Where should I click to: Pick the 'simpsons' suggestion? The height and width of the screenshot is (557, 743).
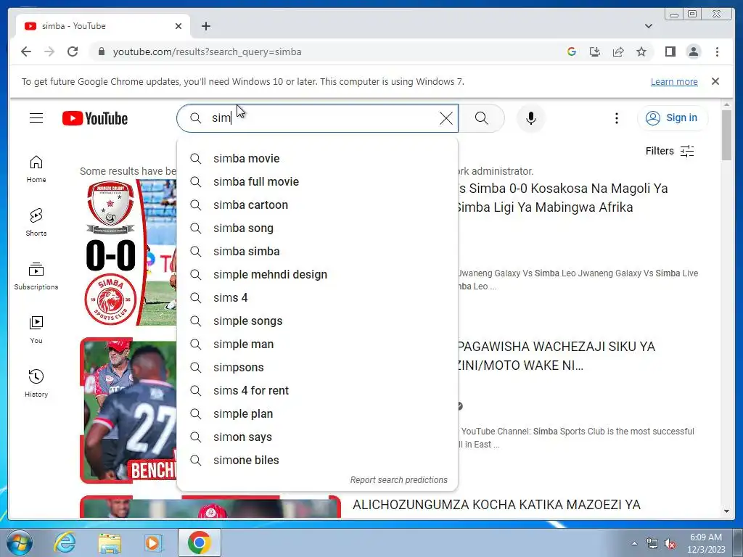317,367
